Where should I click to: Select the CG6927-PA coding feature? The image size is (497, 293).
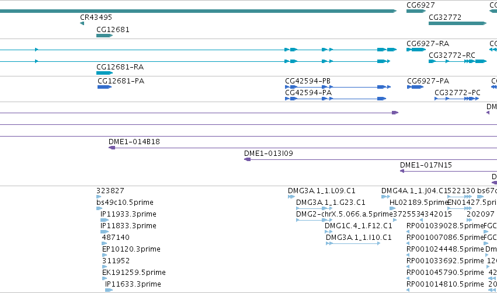click(415, 87)
